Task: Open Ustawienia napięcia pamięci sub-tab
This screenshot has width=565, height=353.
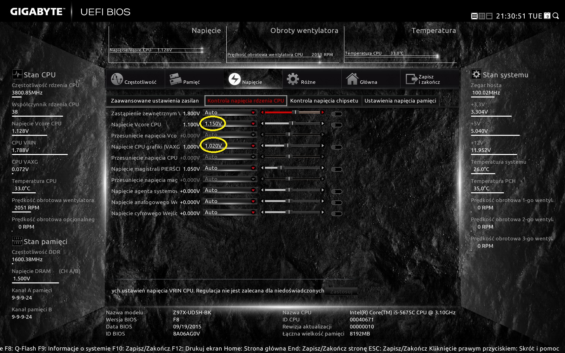Action: (x=400, y=101)
